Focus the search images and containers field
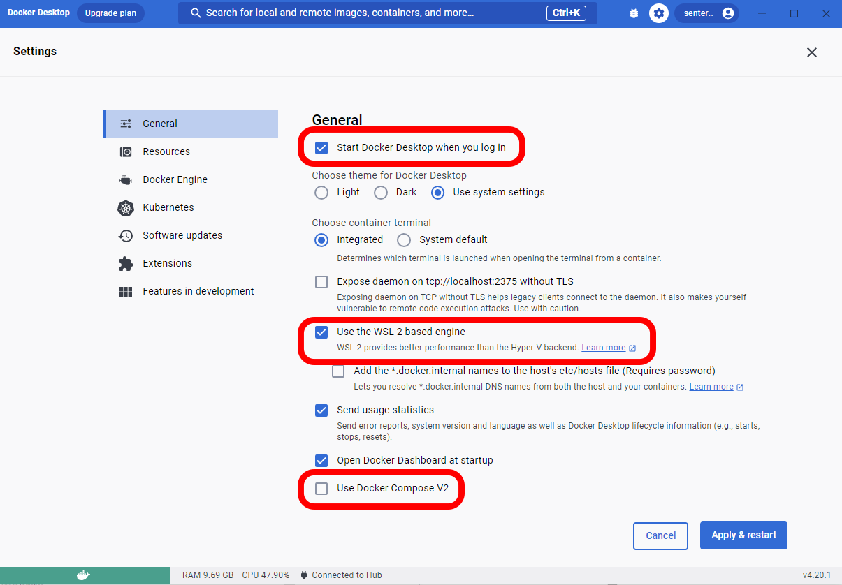This screenshot has height=585, width=842. (x=388, y=13)
